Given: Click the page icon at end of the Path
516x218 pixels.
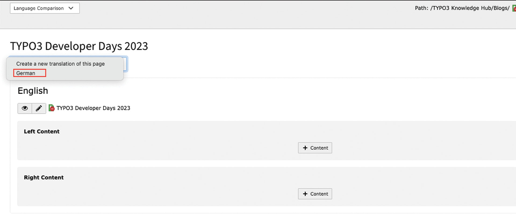Looking at the screenshot, I should (x=514, y=8).
